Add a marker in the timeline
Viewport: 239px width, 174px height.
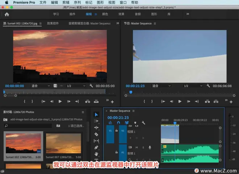pos(135,123)
